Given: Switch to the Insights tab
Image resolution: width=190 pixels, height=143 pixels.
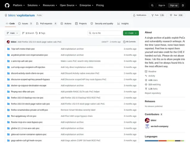Looking at the screenshot, I should [x=123, y=24].
